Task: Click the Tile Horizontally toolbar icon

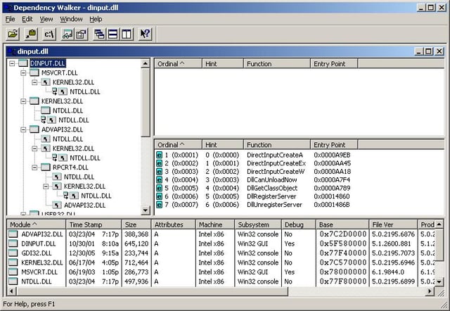Action: coord(112,34)
